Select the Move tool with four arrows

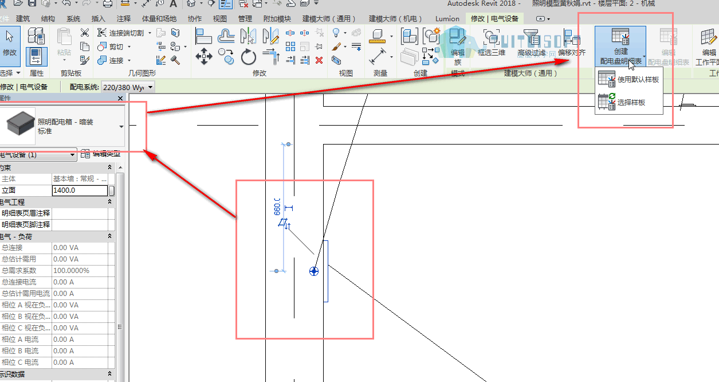click(204, 56)
